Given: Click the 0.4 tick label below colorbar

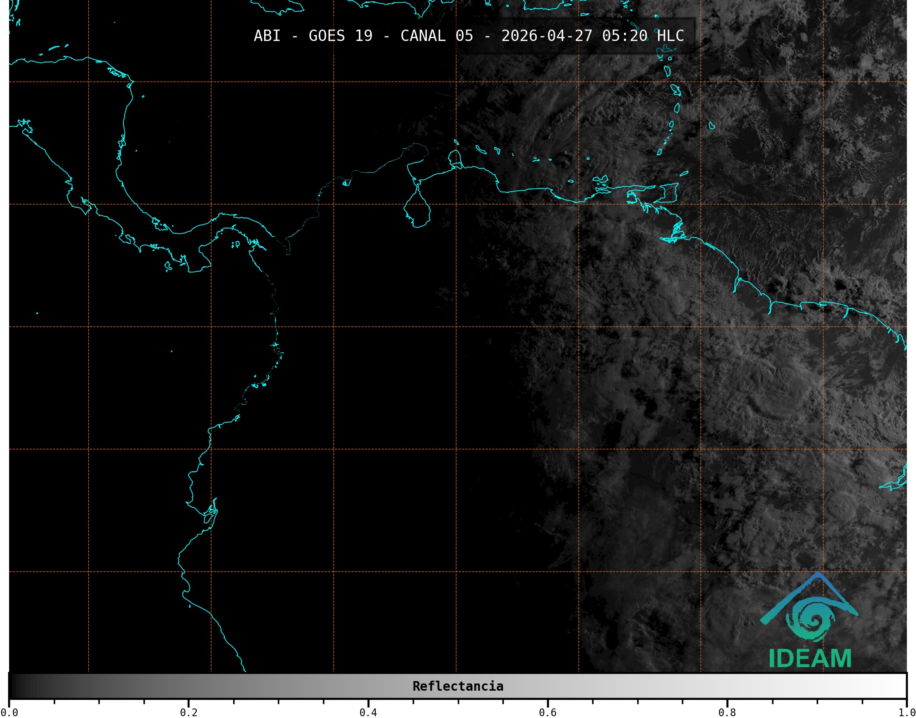Looking at the screenshot, I should 368,712.
